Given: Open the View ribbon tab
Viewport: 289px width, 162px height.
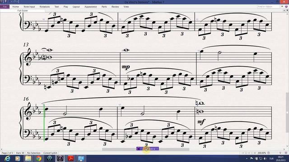Looking at the screenshot, I should pyautogui.click(x=126, y=7).
